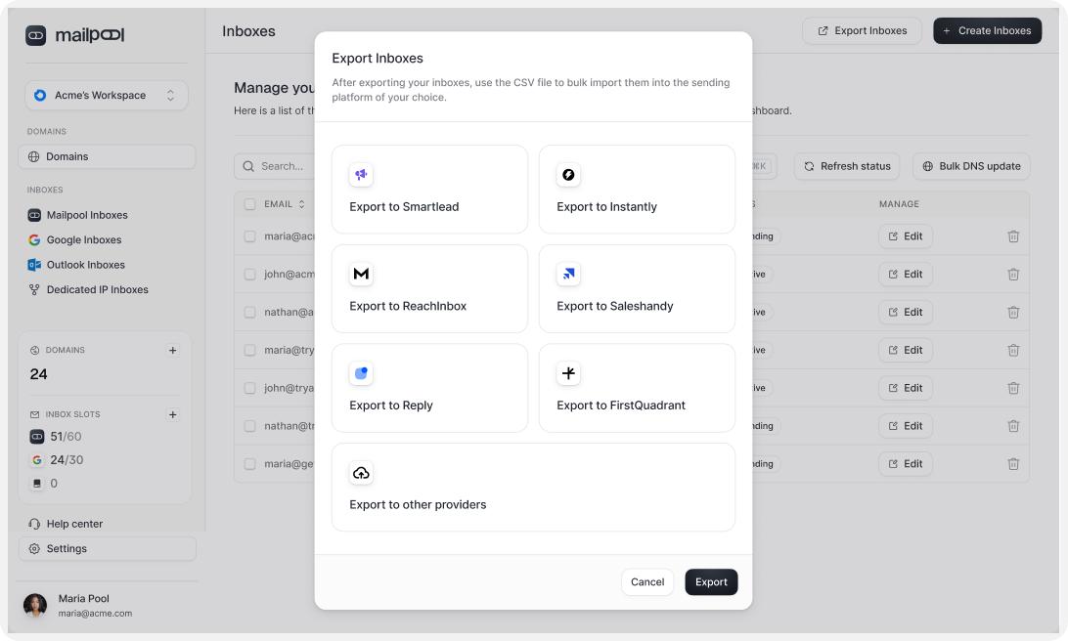The width and height of the screenshot is (1068, 641).
Task: Click the Smartlead icon in export dialog
Action: click(361, 175)
